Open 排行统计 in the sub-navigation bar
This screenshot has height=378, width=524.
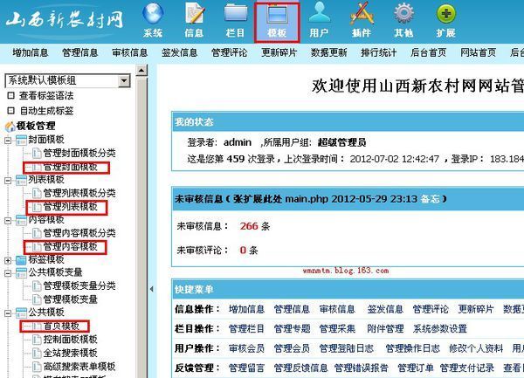point(379,52)
